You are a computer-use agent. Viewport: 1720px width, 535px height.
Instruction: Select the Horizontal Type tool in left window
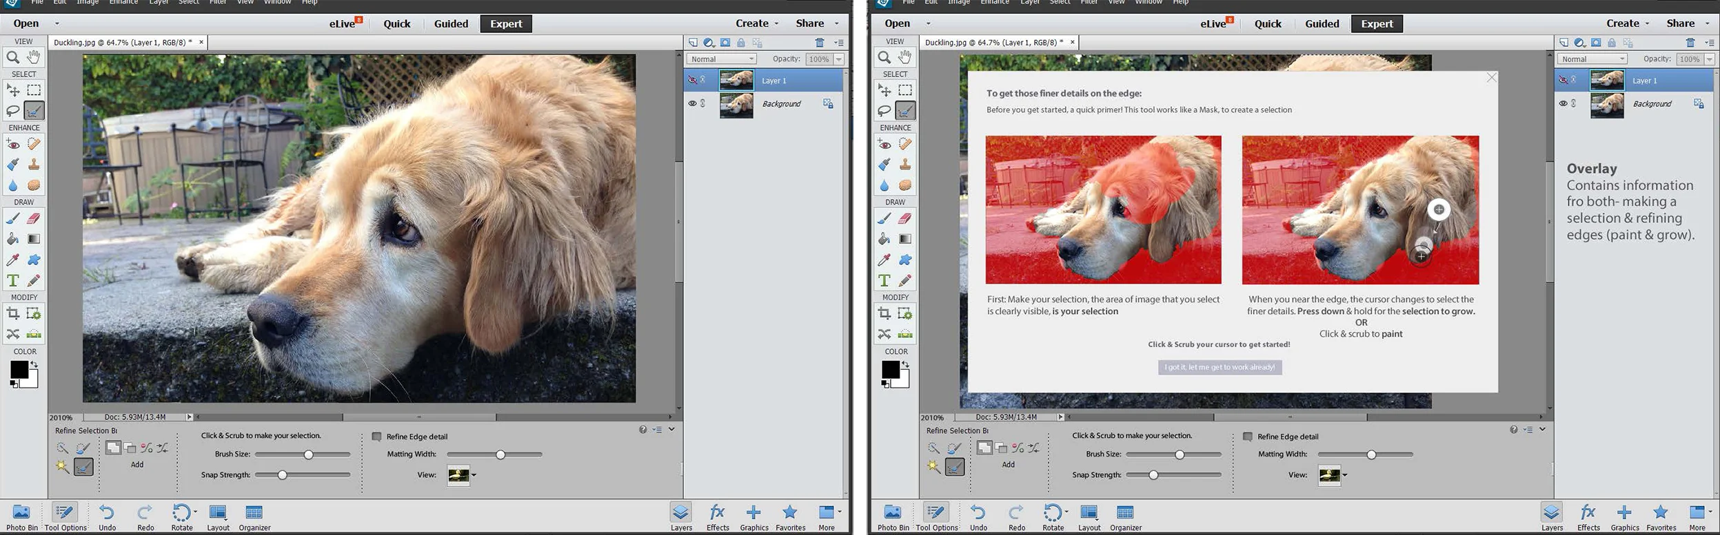pos(12,280)
